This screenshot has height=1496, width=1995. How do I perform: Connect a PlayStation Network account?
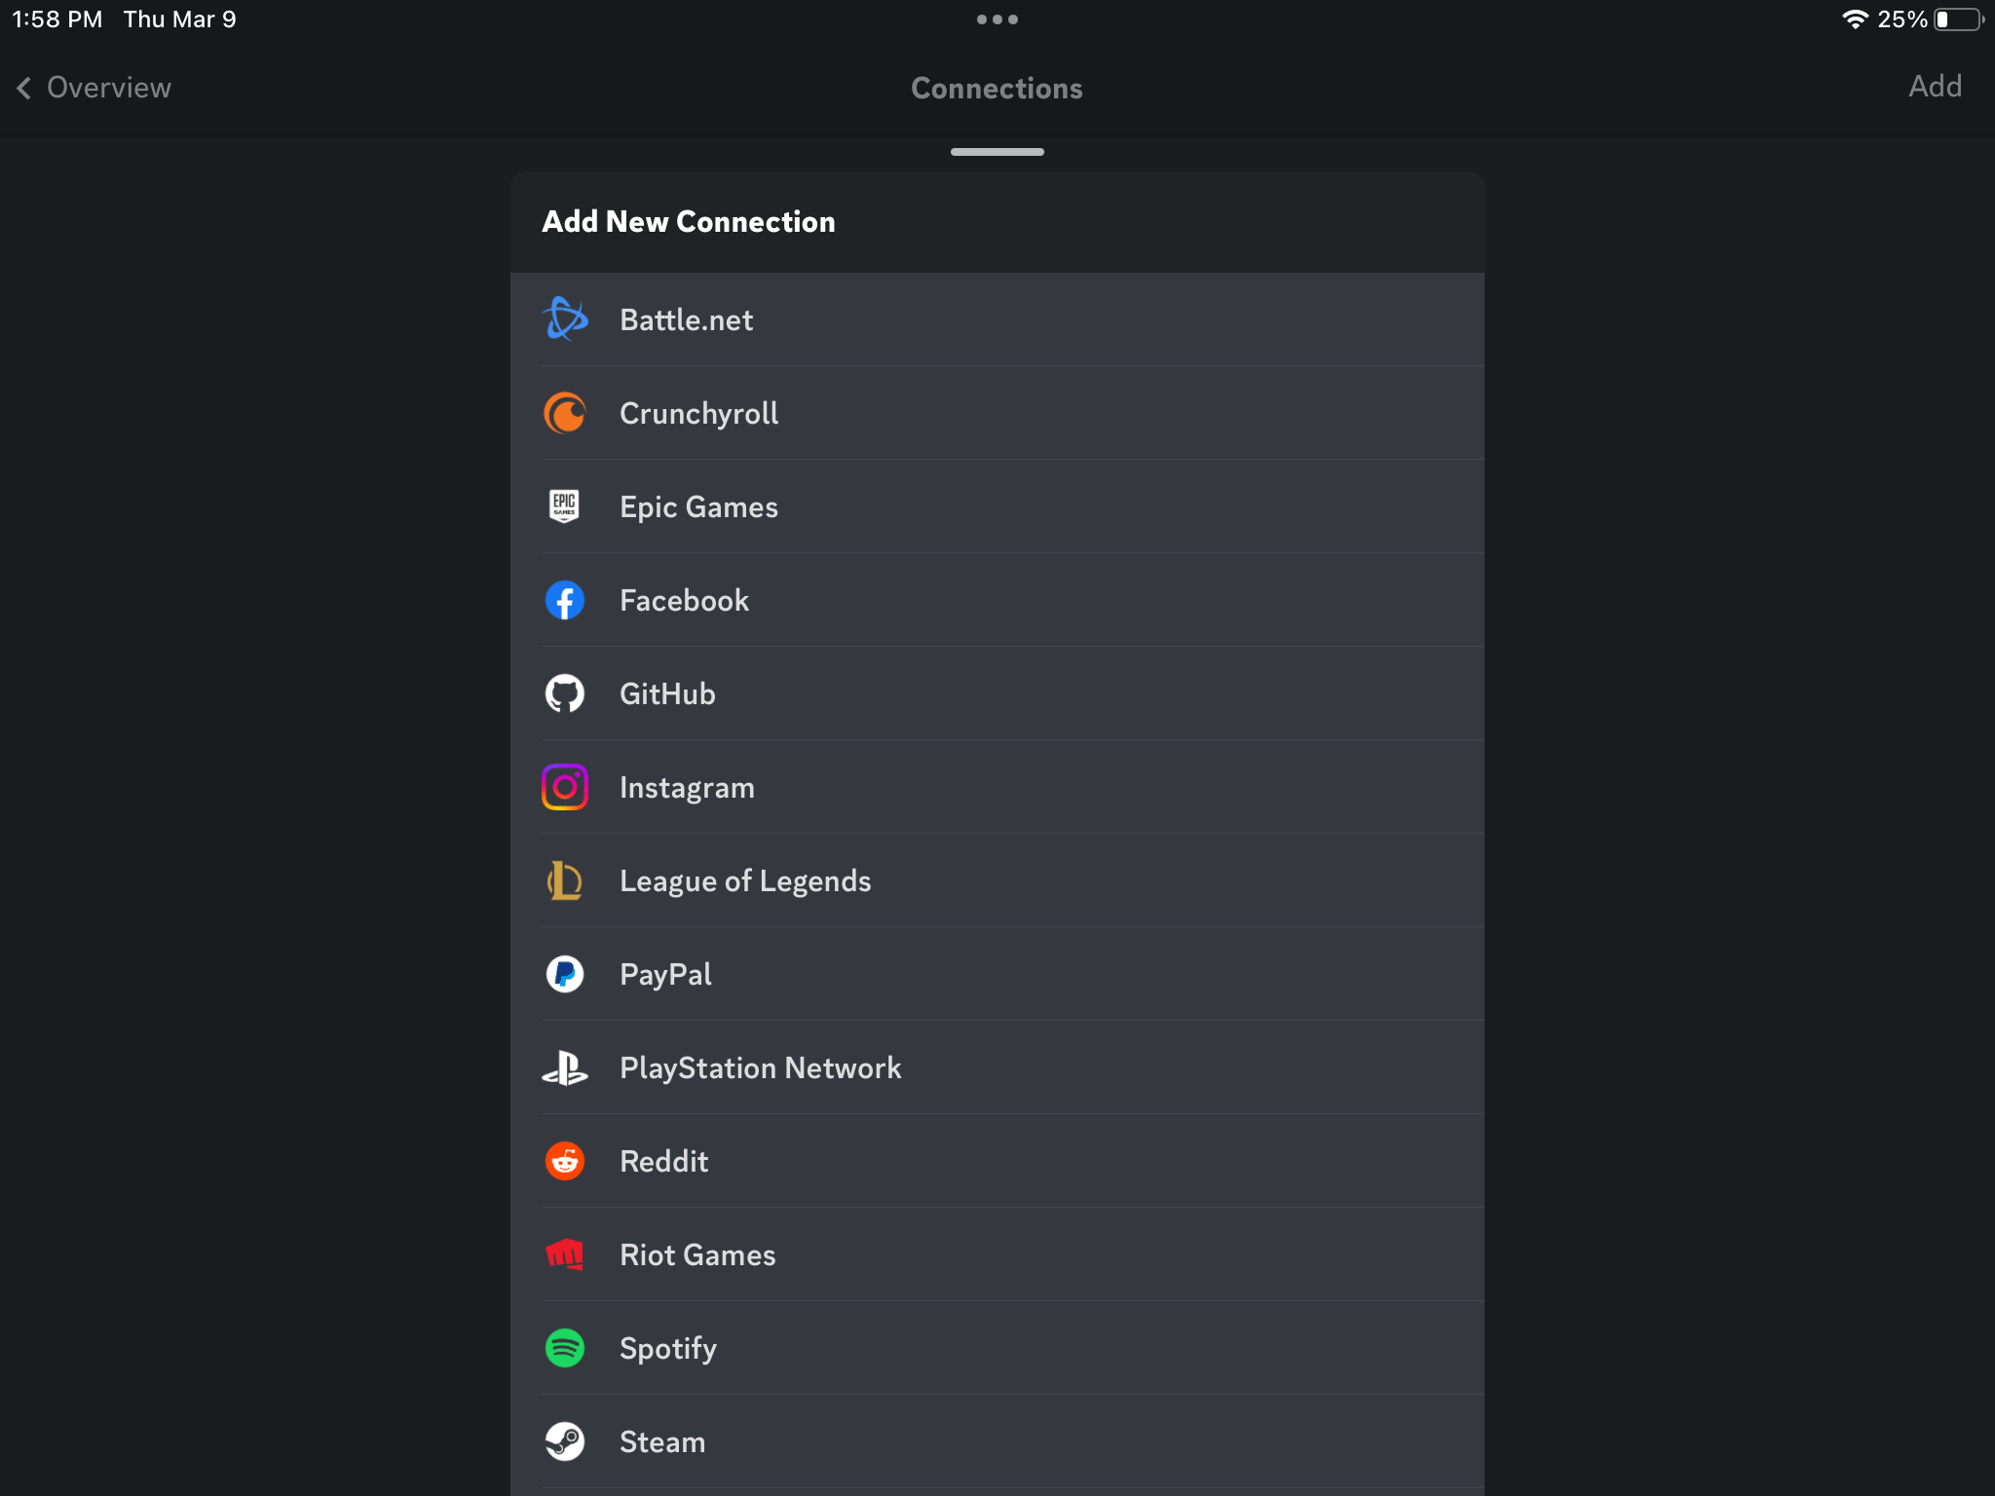997,1067
